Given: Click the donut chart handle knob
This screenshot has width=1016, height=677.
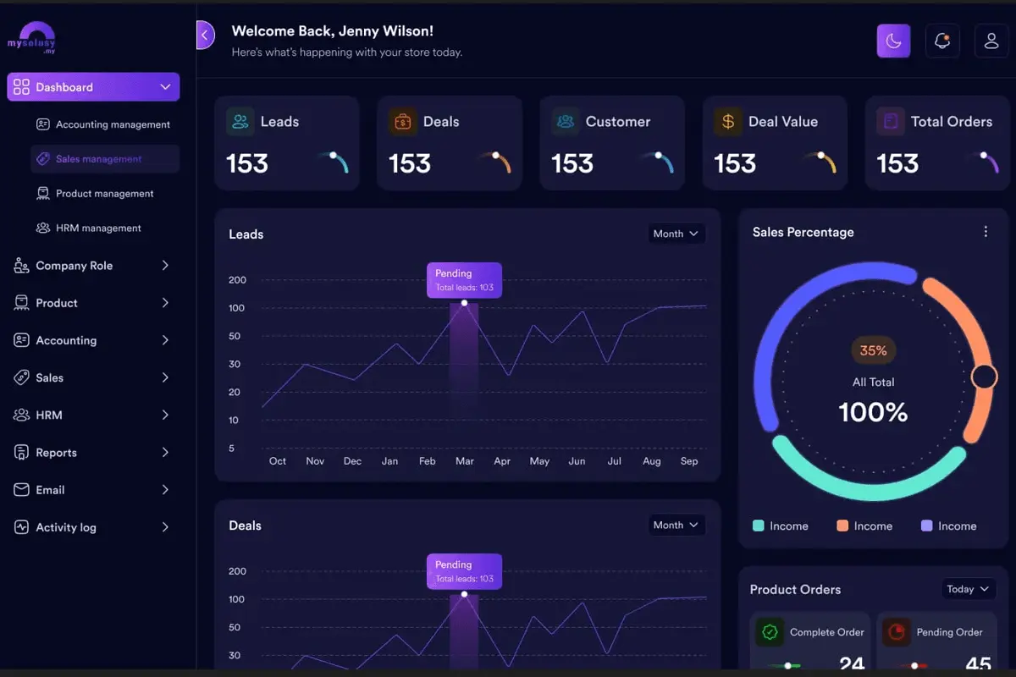Looking at the screenshot, I should point(984,377).
